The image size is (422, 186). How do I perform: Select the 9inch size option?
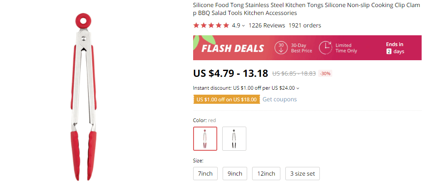pyautogui.click(x=235, y=174)
